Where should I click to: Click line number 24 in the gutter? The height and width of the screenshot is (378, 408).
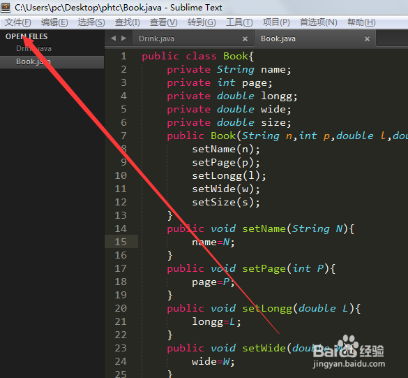pyautogui.click(x=121, y=361)
